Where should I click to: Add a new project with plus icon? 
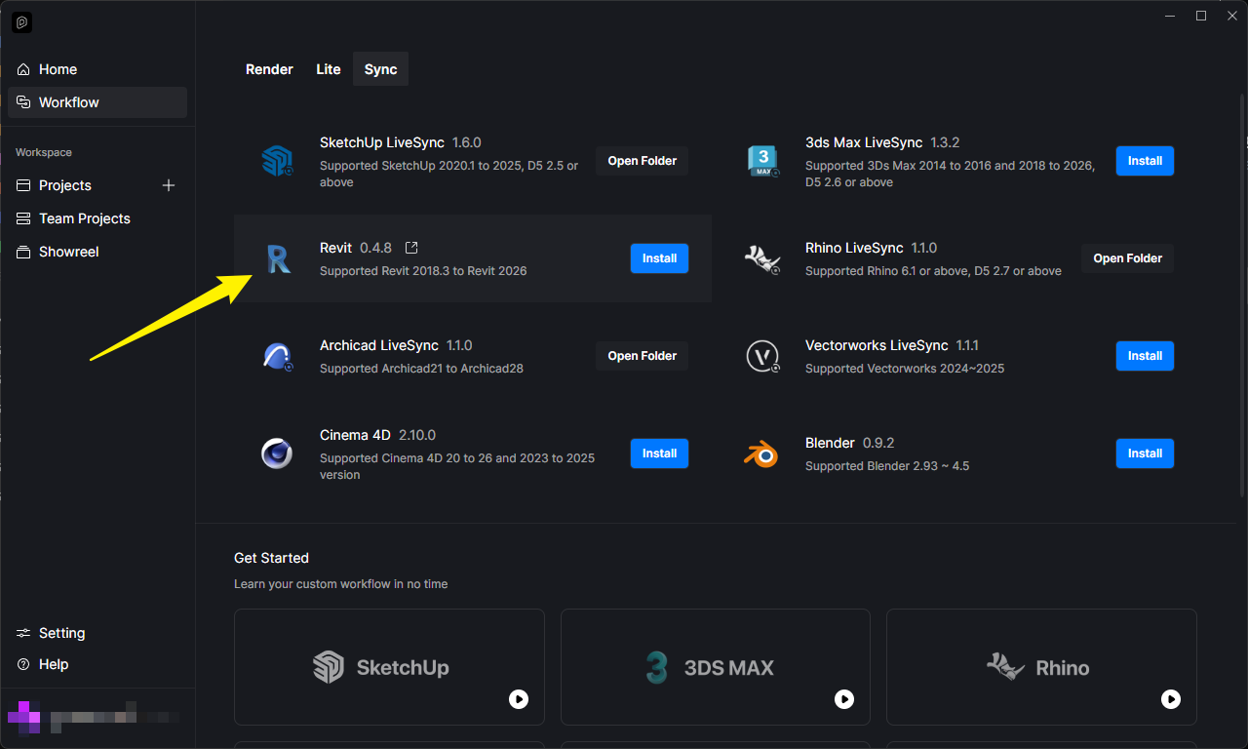(x=169, y=185)
